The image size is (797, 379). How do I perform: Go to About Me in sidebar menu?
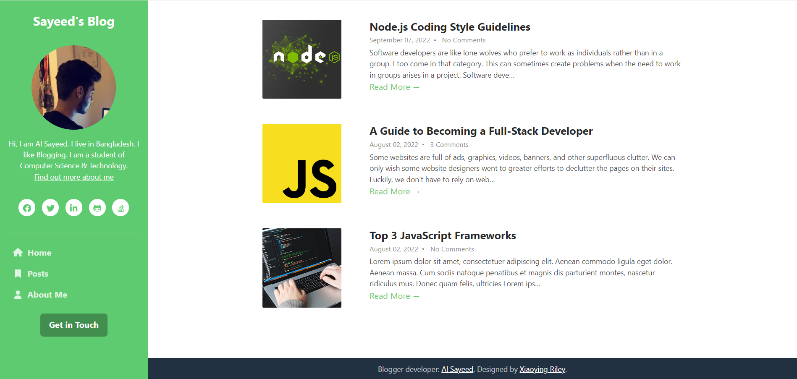coord(47,295)
